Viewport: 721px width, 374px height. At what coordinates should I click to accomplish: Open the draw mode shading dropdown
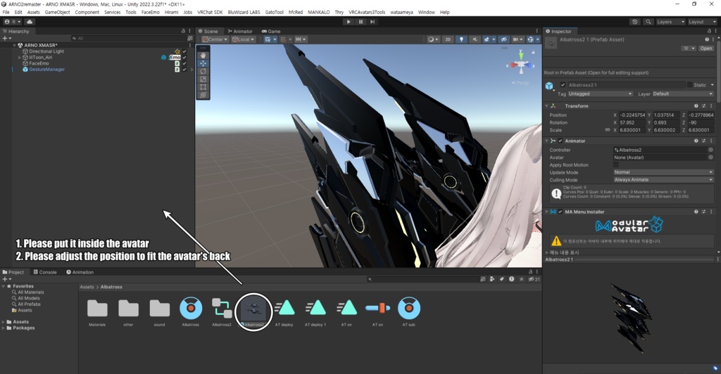click(x=433, y=39)
